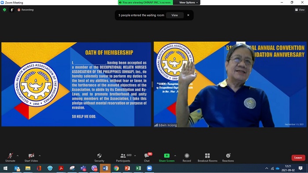Screen dimensions: 308x173
Task: Click View in waiting room notification
Action: click(x=175, y=15)
